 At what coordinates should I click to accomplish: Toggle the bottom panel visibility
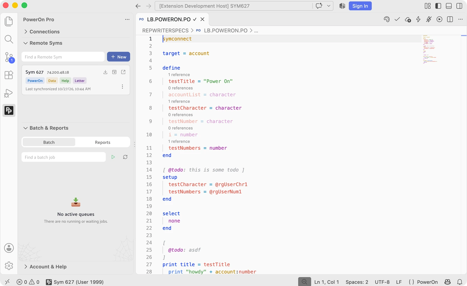[x=449, y=6]
